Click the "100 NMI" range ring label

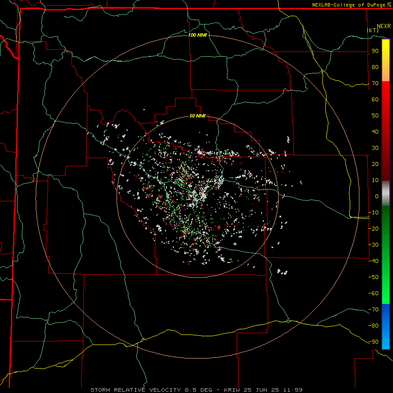point(197,35)
